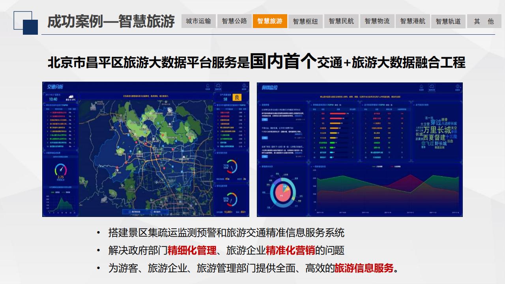Image resolution: width=505 pixels, height=284 pixels.
Task: Select the 智慧港航 tab
Action: (413, 21)
